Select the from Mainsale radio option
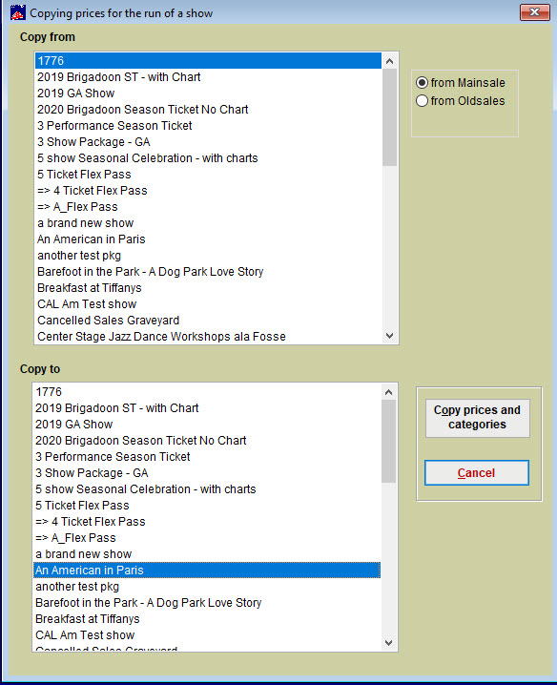Screen dimensions: 557x685 461,83
